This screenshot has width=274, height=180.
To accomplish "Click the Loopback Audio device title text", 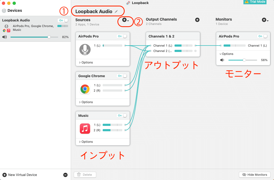I will tap(94, 12).
